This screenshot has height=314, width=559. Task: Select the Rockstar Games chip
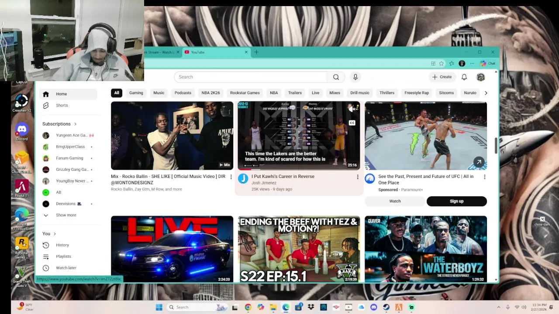[x=245, y=93]
